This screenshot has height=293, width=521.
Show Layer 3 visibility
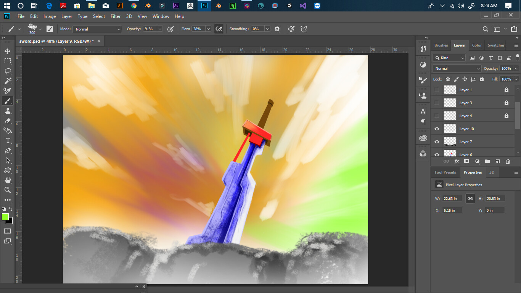click(x=437, y=103)
